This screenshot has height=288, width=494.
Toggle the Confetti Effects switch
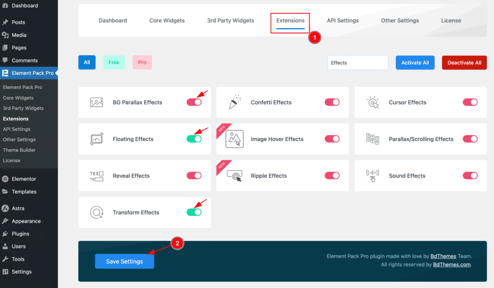(x=332, y=102)
